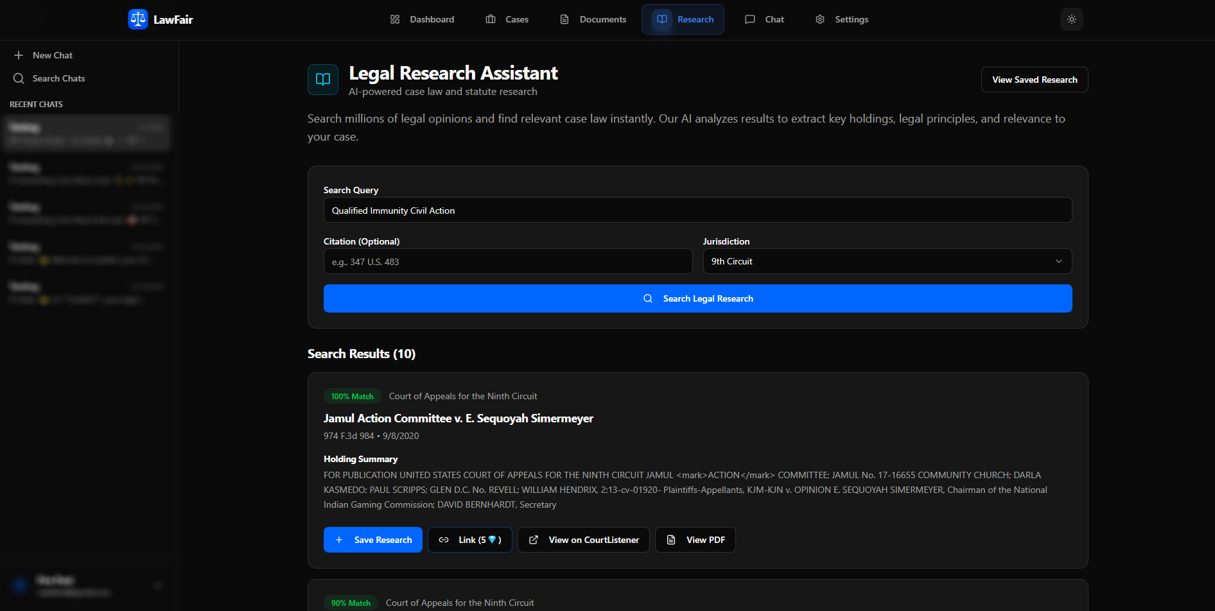Viewport: 1215px width, 611px height.
Task: Click the magnifier icon in Search Legal Research
Action: tap(648, 298)
